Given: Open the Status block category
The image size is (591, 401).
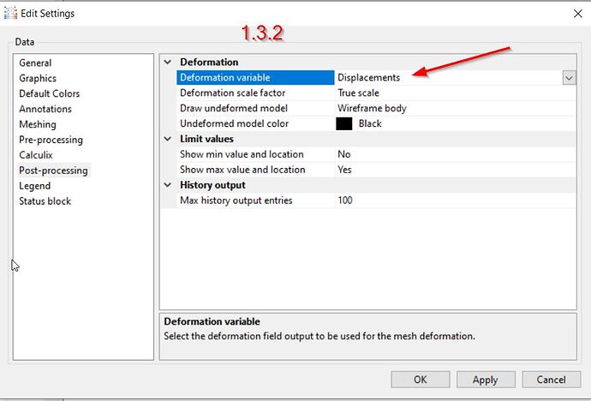Looking at the screenshot, I should (45, 201).
